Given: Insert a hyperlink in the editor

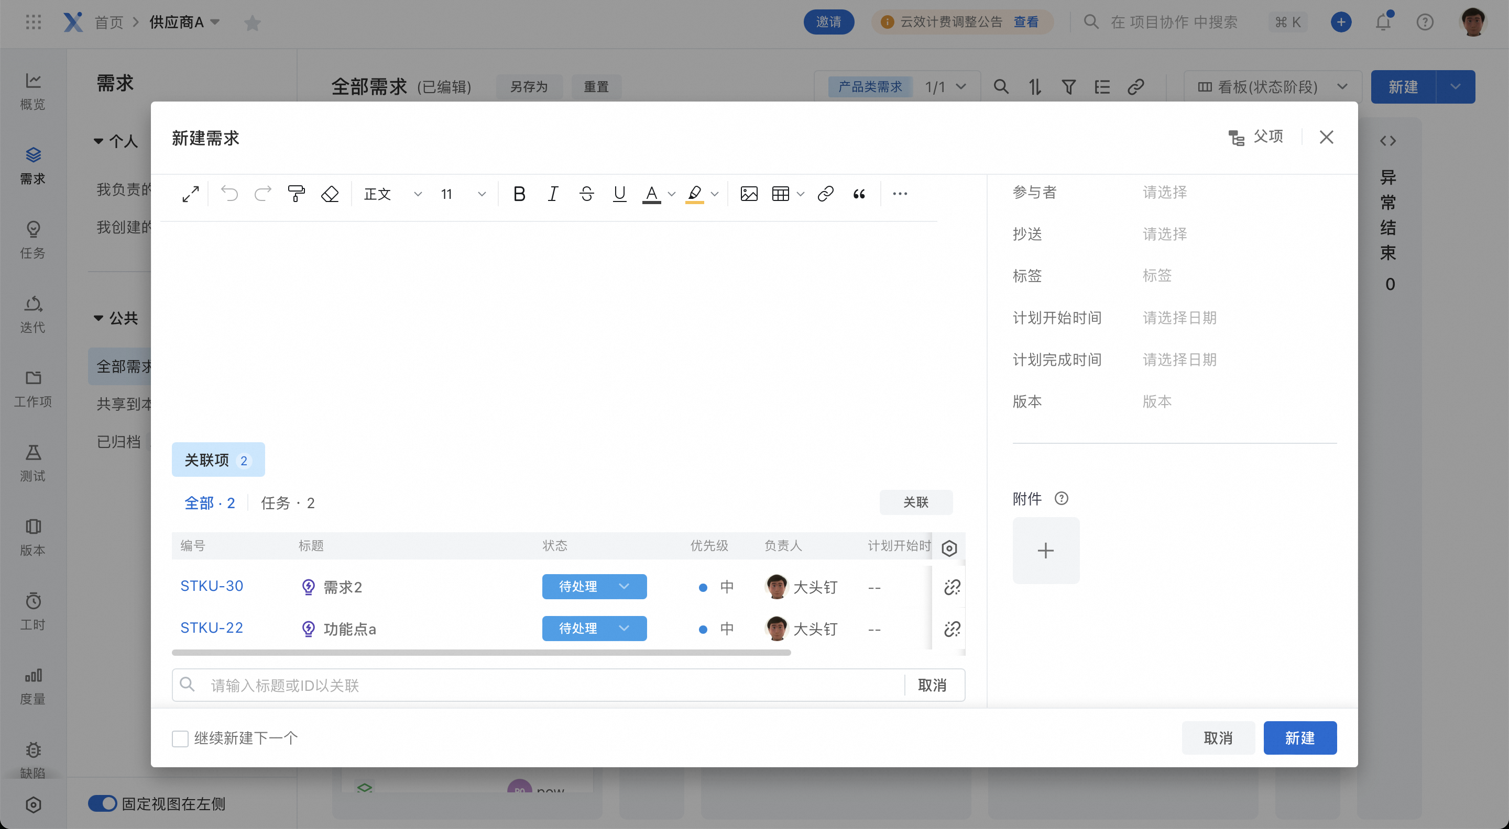Looking at the screenshot, I should pos(825,194).
